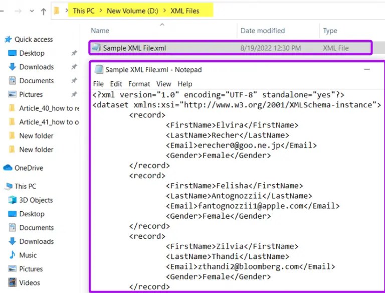Select This PC in the address bar
Viewport: 385px width, 293px height.
pyautogui.click(x=84, y=11)
